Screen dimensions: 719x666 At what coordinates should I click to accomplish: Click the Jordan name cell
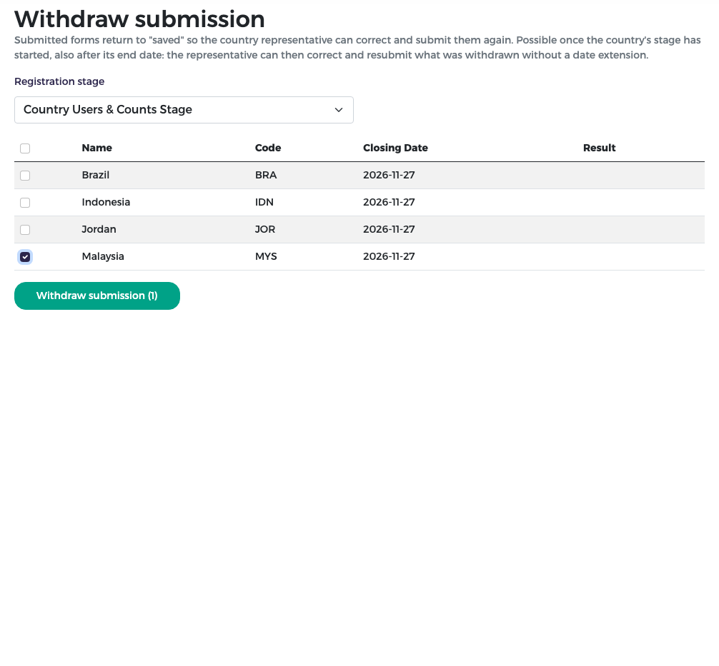[99, 229]
